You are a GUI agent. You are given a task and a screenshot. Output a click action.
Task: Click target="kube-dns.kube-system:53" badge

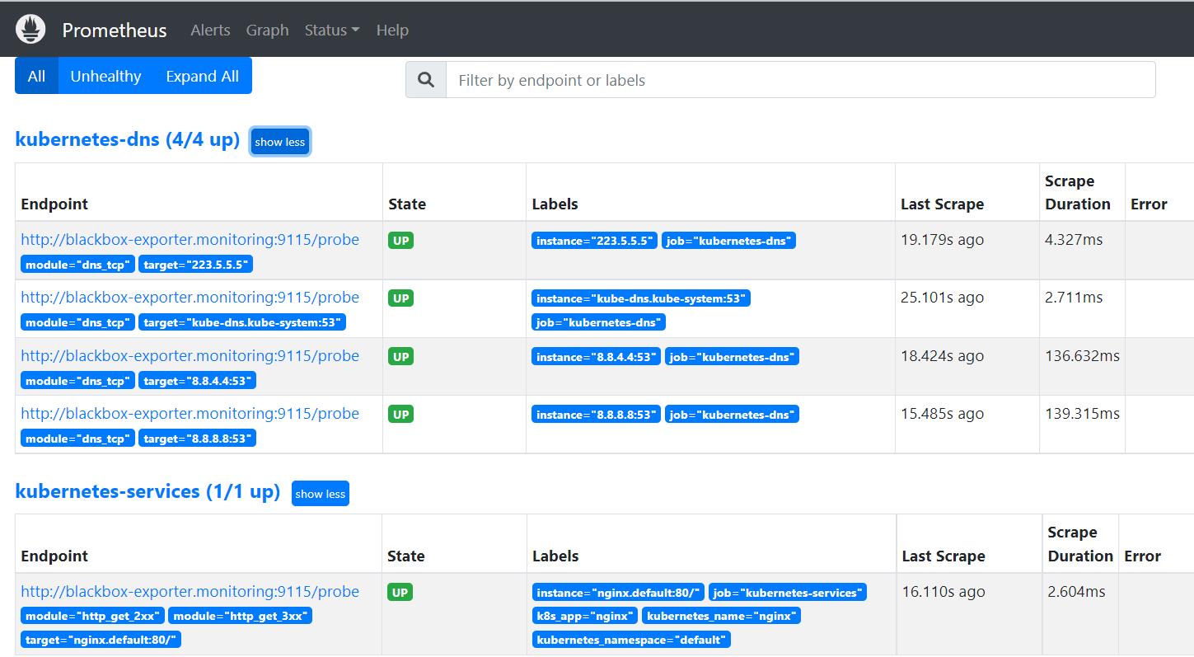click(242, 322)
